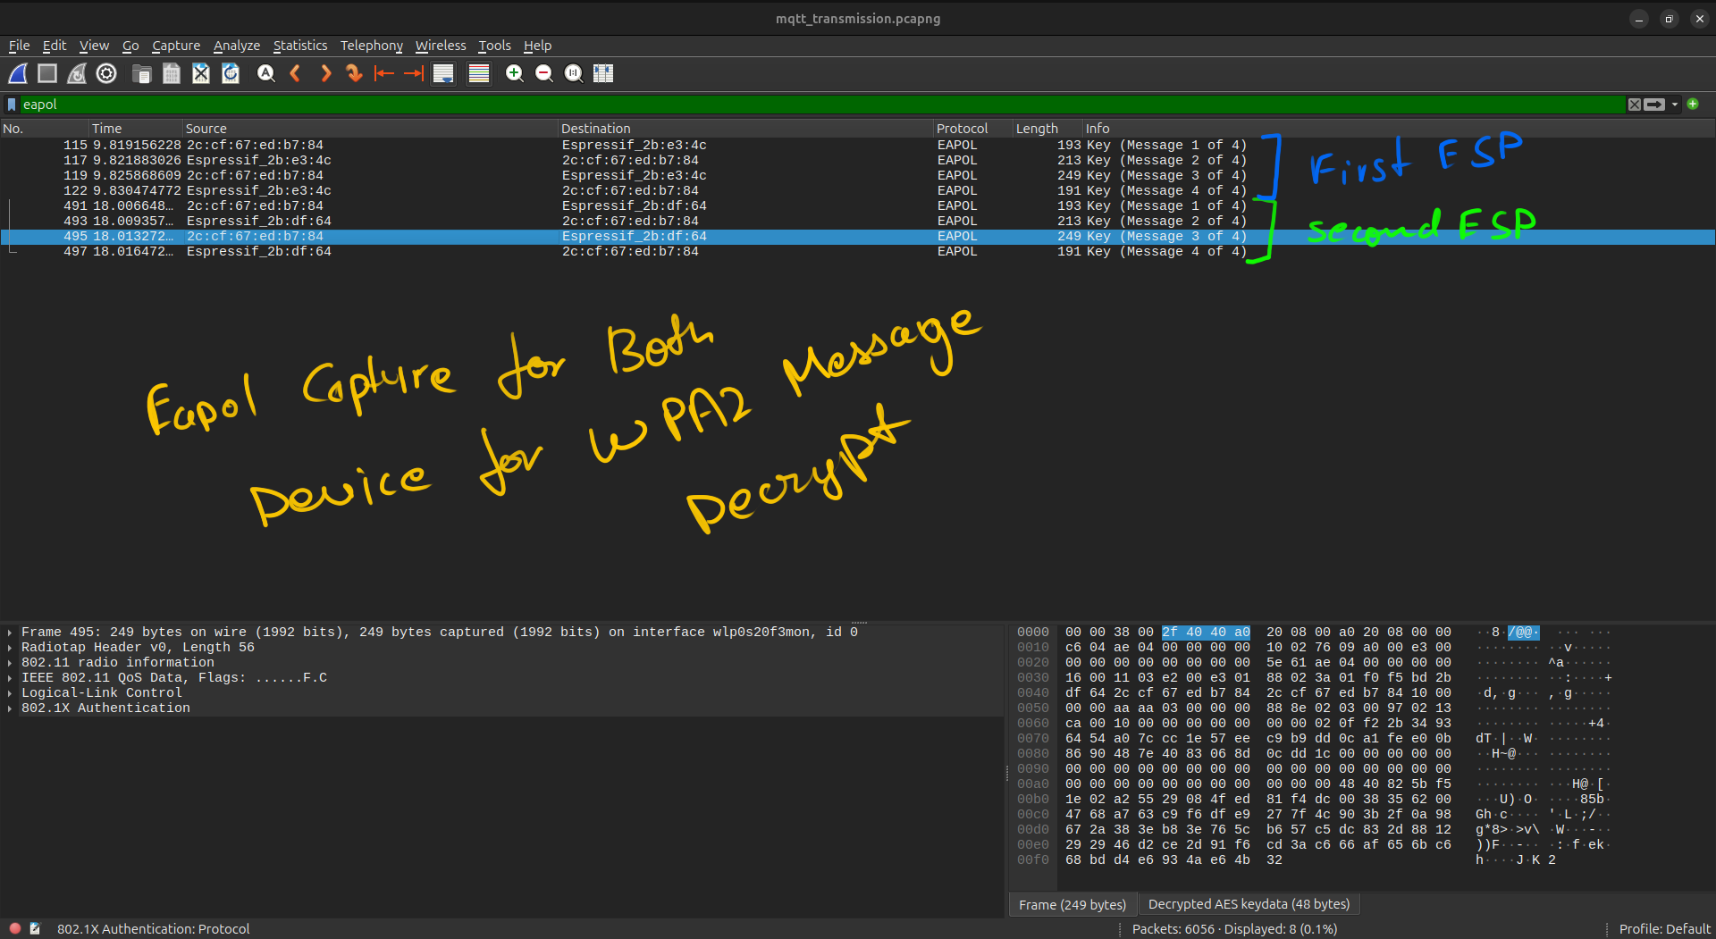Toggle packet list coloring rules
The image size is (1716, 939).
[x=479, y=73]
